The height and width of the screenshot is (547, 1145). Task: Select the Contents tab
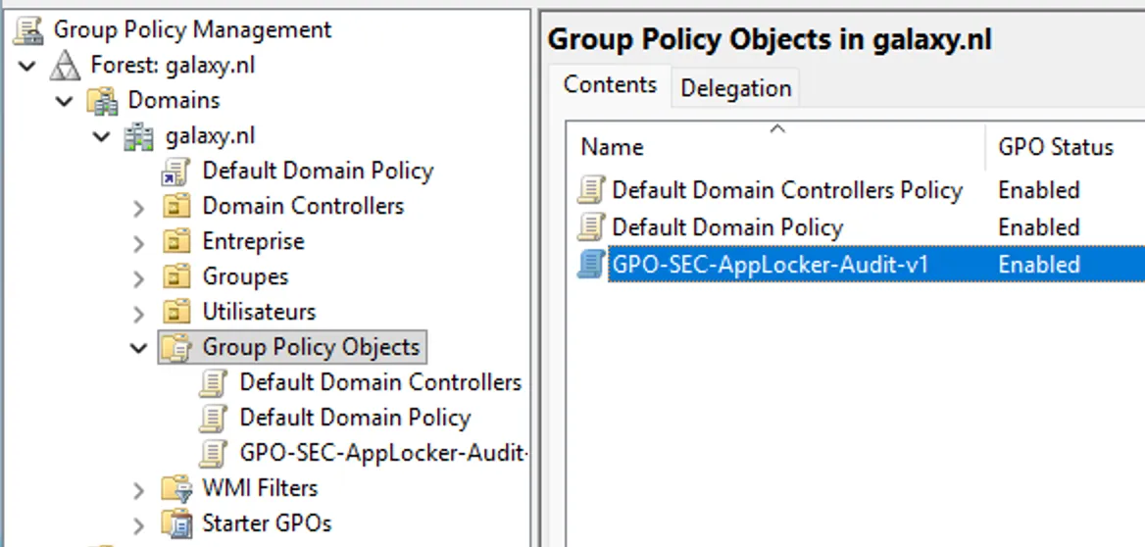pos(611,84)
